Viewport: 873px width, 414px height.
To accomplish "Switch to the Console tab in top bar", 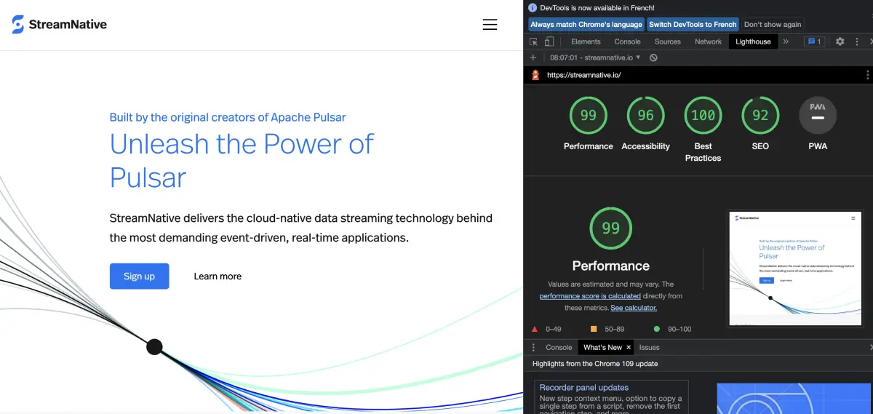I will click(627, 41).
